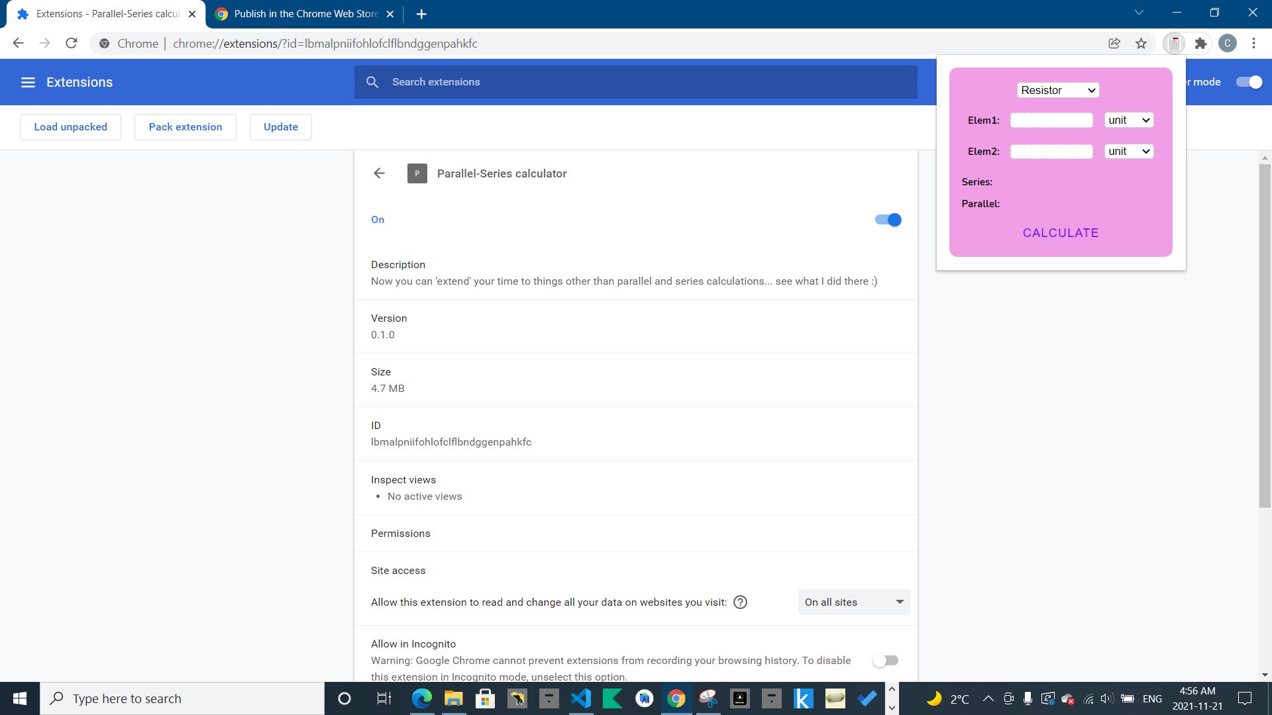
Task: Reload the page with refresh icon
Action: click(72, 44)
